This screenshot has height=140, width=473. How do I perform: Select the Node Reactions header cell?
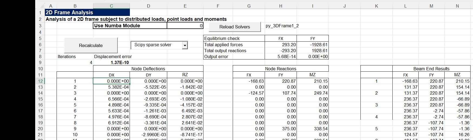(281, 69)
